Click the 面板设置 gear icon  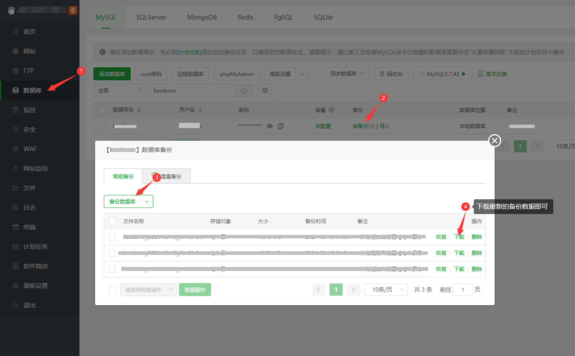pos(16,286)
